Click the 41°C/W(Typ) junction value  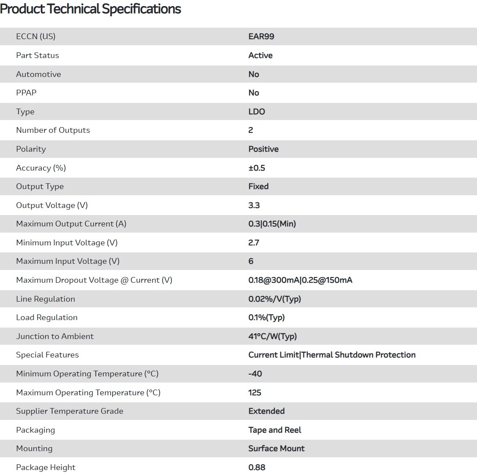pos(273,336)
